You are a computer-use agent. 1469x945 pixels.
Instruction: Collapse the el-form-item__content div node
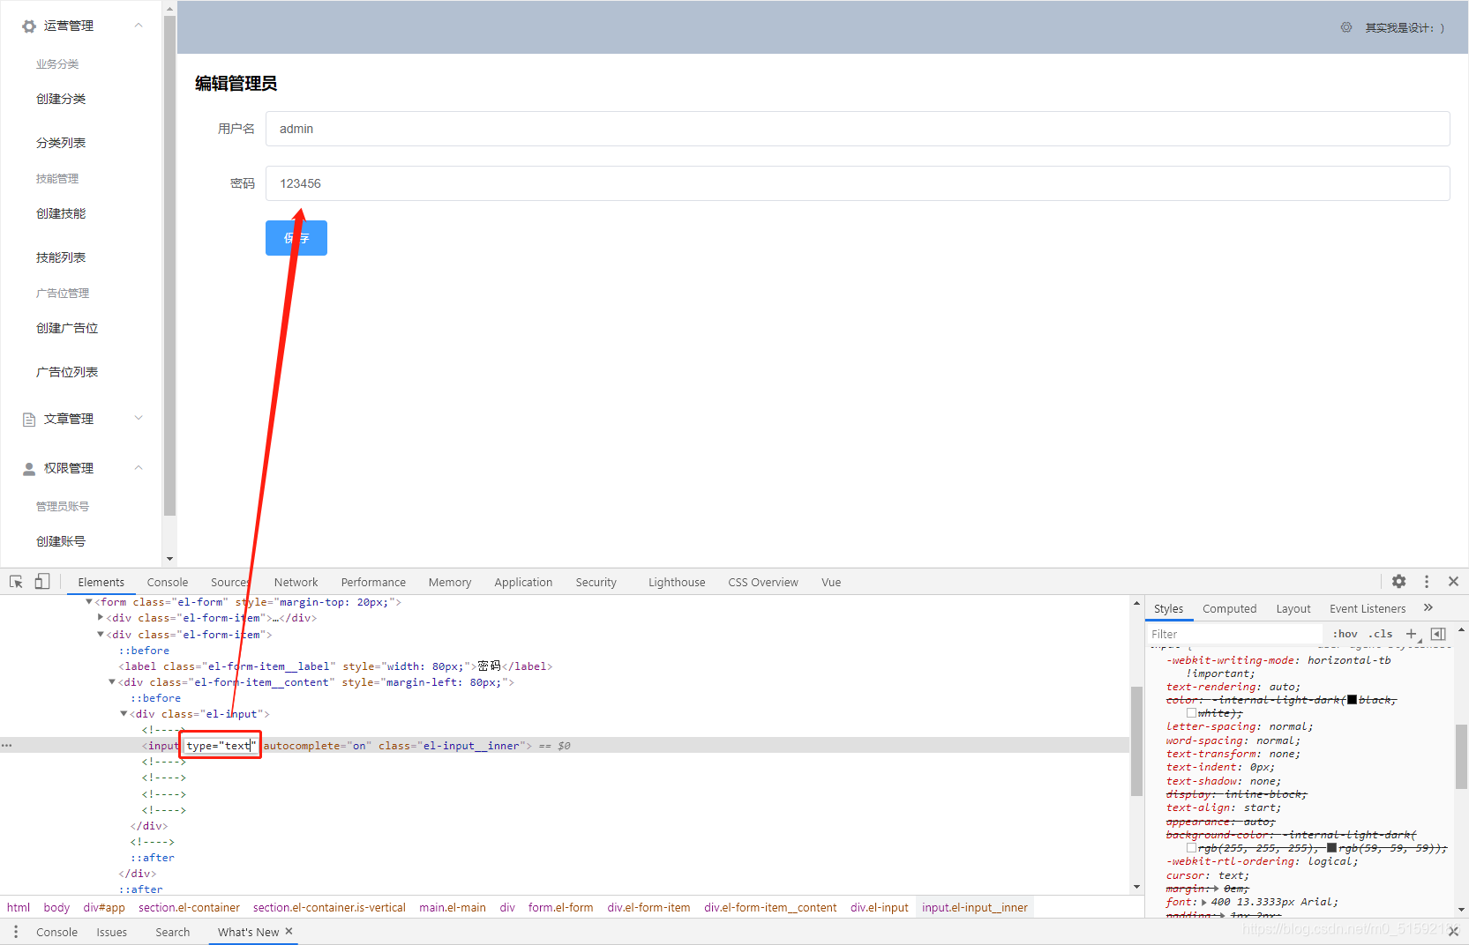pyautogui.click(x=112, y=682)
